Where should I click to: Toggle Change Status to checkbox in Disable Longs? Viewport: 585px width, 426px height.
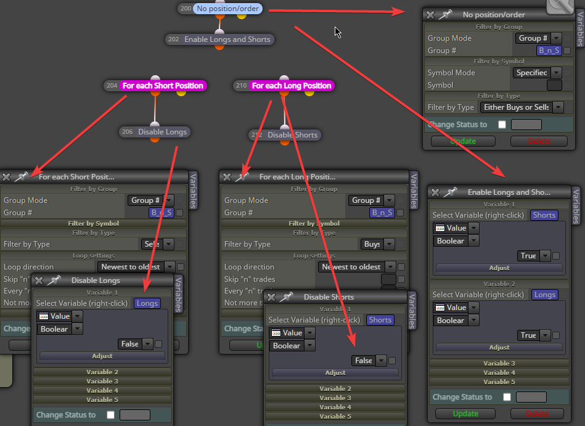[111, 415]
